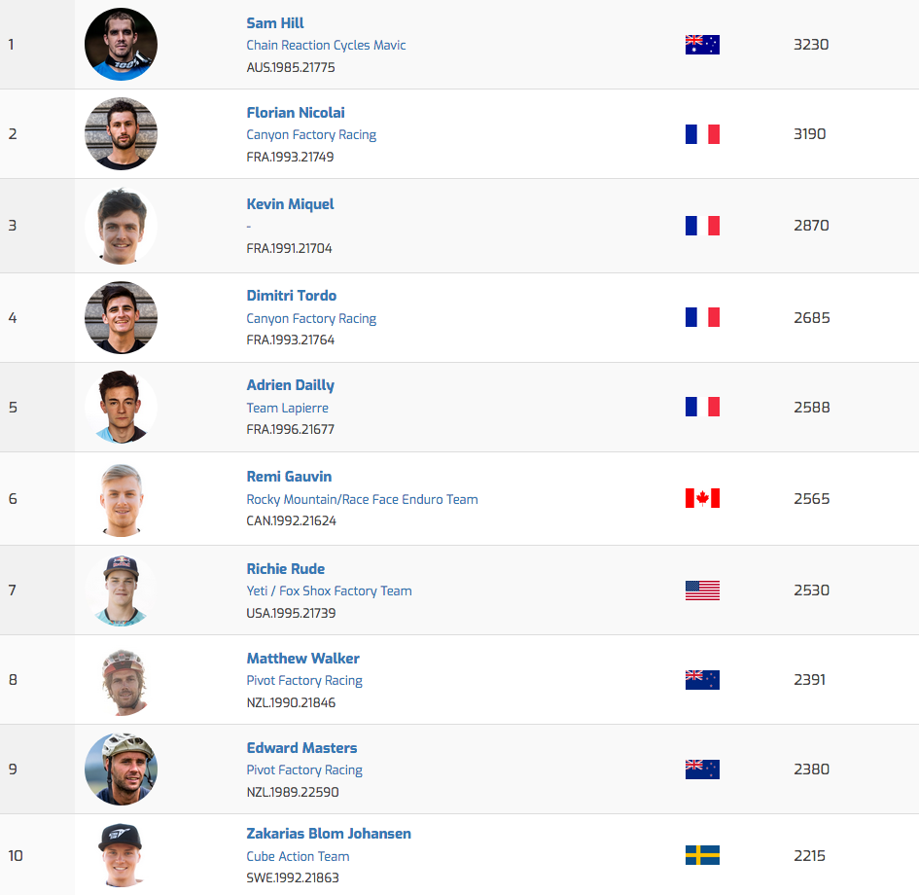Click the French flag in Florian Nicolai's row

702,134
